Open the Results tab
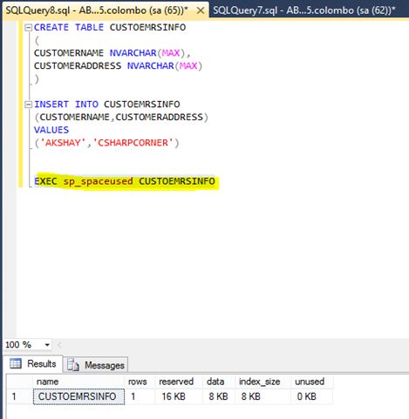This screenshot has width=409, height=419. point(33,364)
